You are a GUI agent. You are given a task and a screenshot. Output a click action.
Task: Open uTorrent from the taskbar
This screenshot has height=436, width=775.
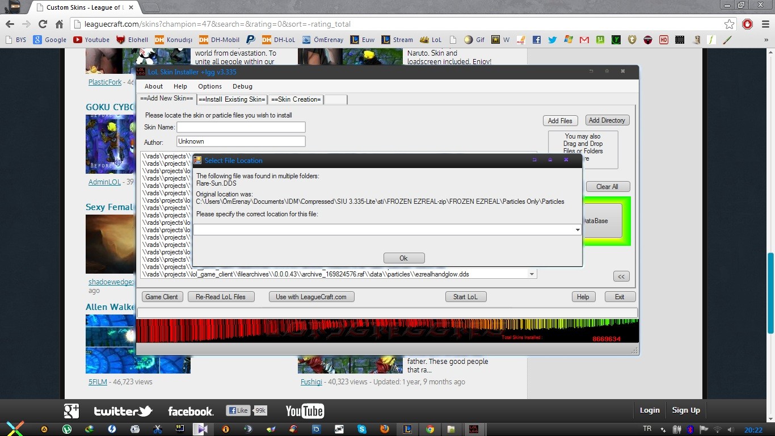click(66, 429)
